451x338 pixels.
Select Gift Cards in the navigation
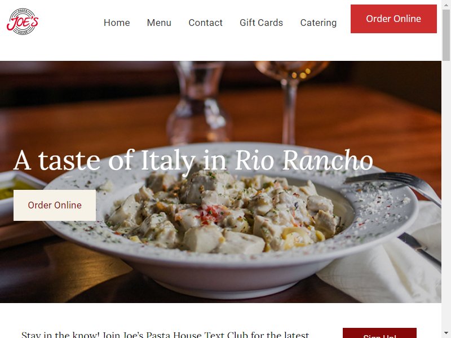[261, 23]
